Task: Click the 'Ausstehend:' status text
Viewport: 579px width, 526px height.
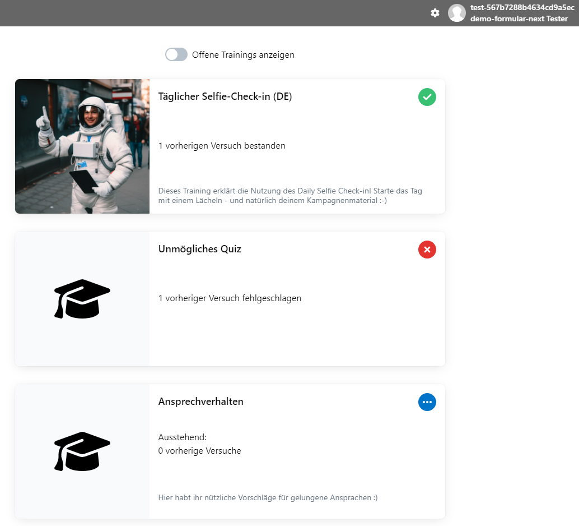Action: [183, 437]
